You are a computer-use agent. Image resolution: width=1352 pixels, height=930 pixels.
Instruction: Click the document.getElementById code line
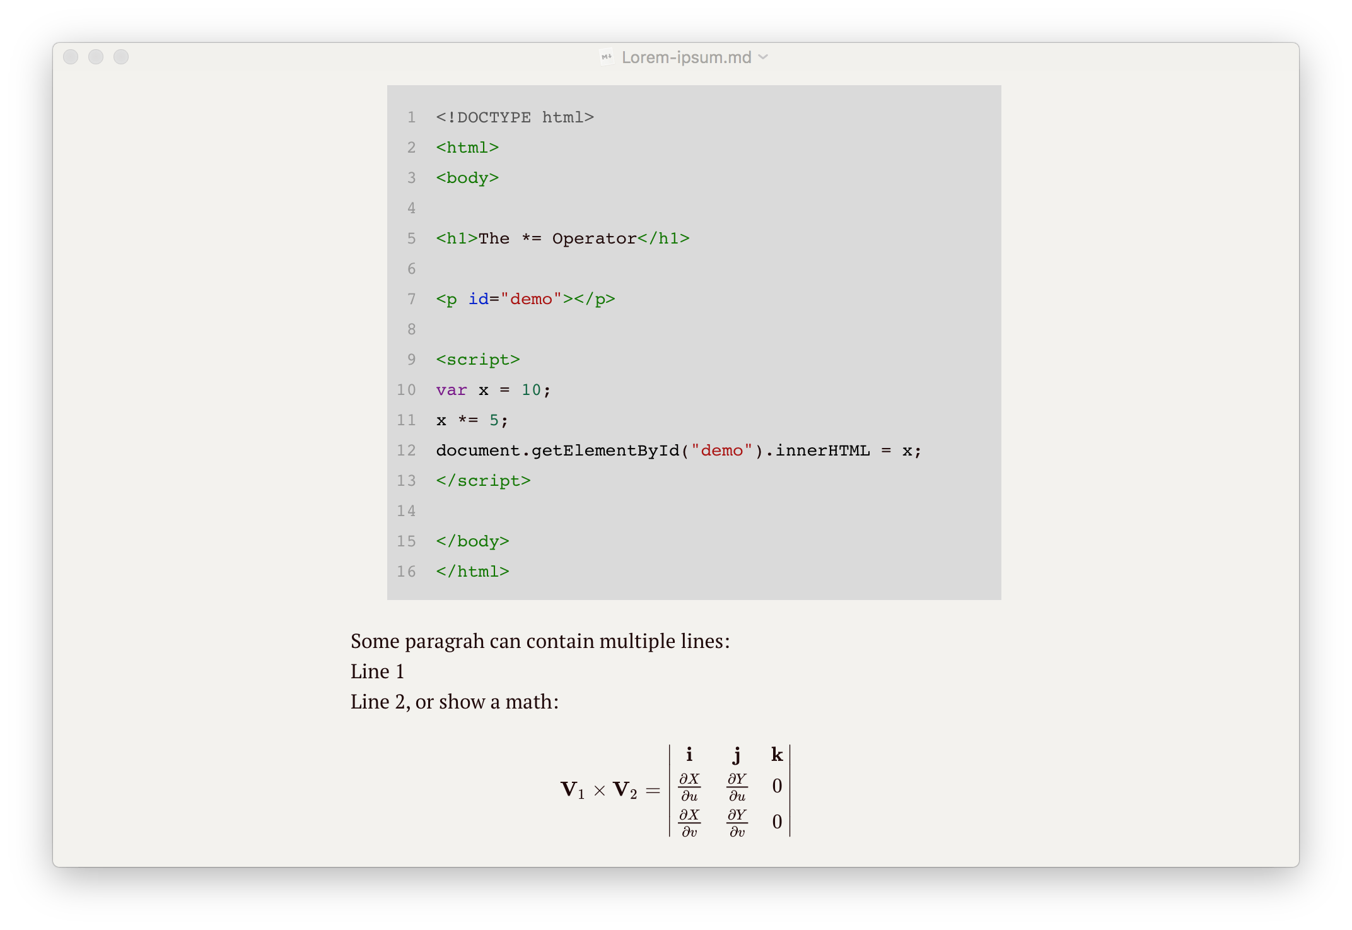coord(679,450)
